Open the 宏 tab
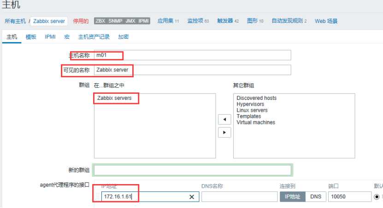Viewport: 383px width, 208px height. (67, 37)
